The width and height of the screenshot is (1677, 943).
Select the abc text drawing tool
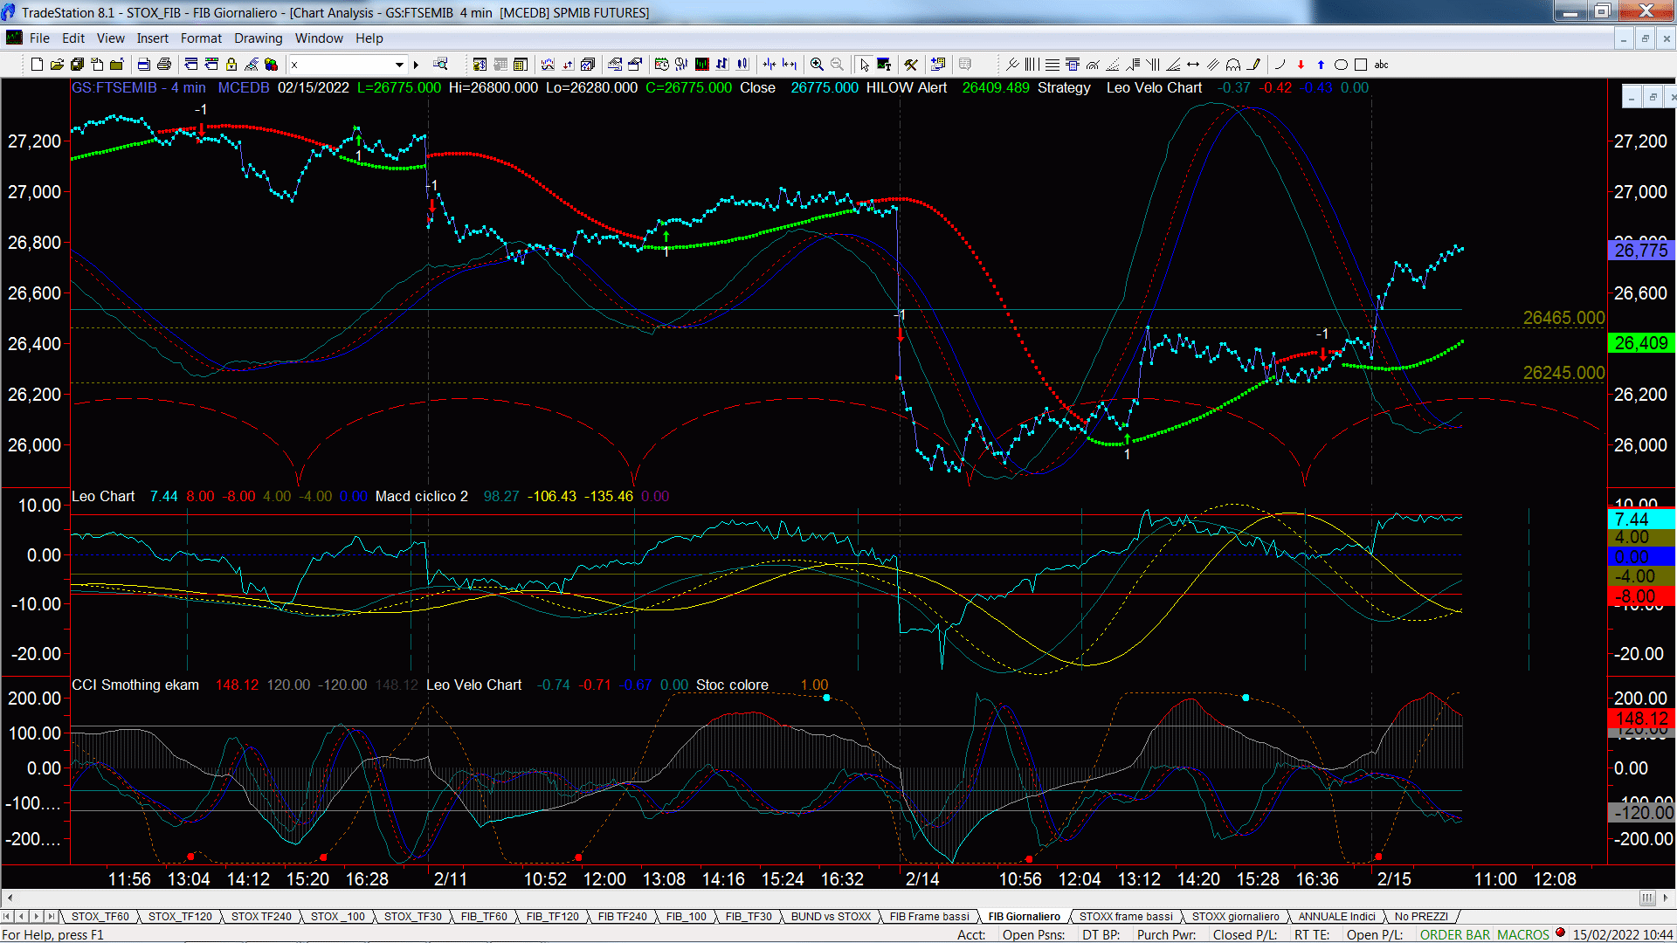(x=1381, y=65)
